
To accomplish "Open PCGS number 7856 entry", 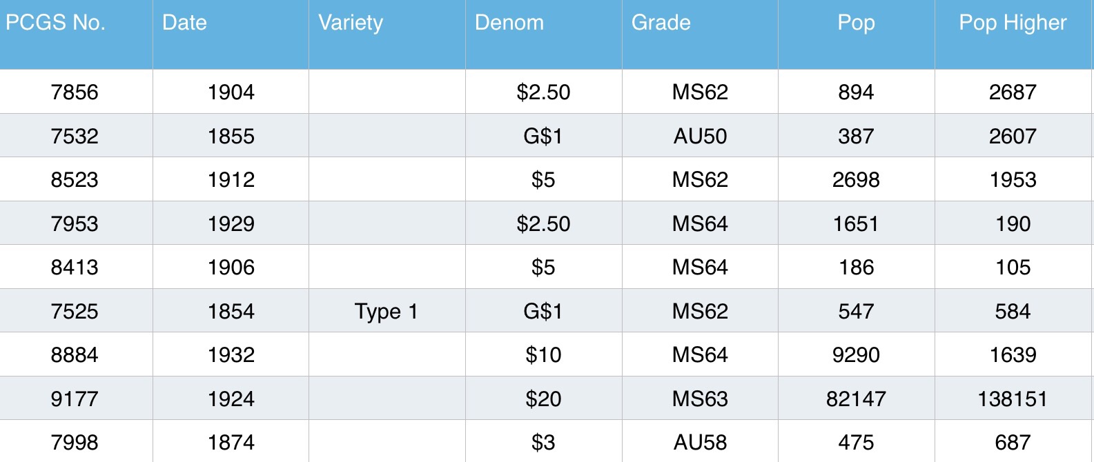I will 75,92.
